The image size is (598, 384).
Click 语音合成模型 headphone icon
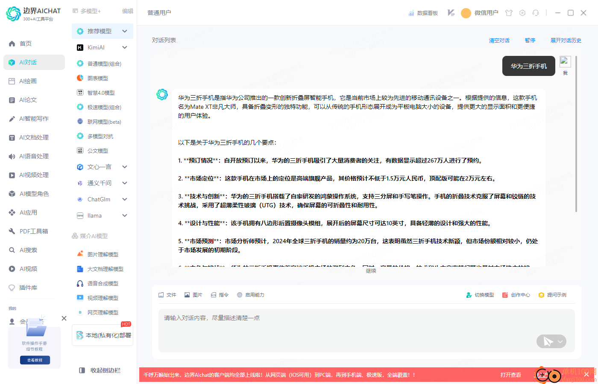click(80, 283)
